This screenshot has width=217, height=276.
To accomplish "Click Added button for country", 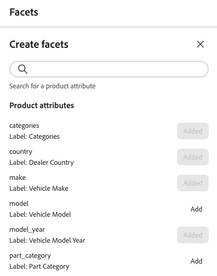I will [x=193, y=157].
